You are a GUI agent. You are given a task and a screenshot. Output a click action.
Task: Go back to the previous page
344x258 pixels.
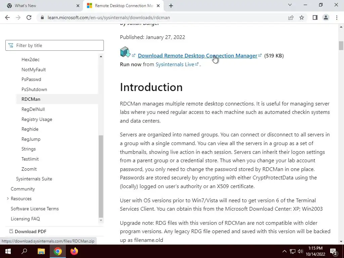pyautogui.click(x=7, y=17)
